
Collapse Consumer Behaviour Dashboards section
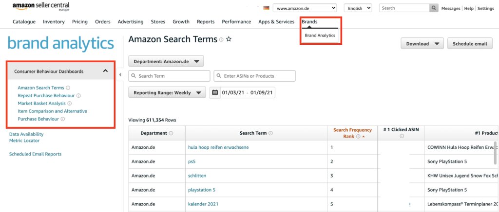(105, 71)
